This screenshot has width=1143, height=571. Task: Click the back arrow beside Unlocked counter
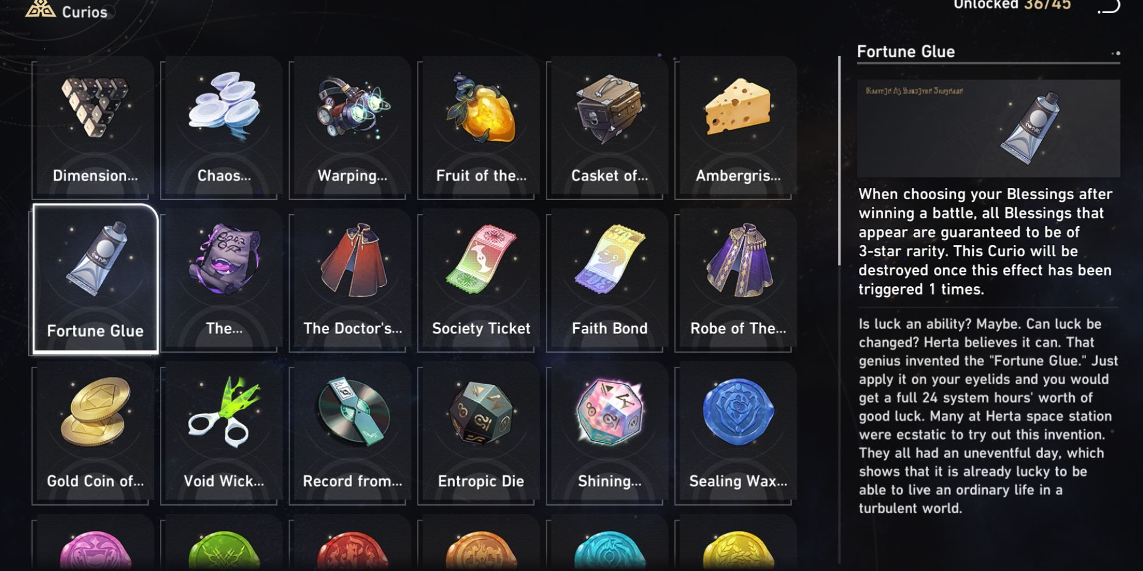tap(1109, 6)
